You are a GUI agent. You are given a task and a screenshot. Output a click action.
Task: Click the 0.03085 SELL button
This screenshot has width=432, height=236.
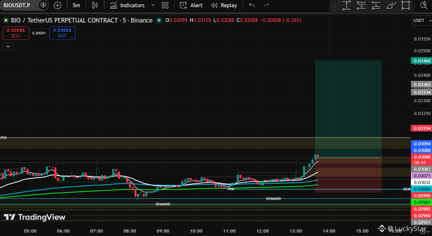pyautogui.click(x=16, y=33)
